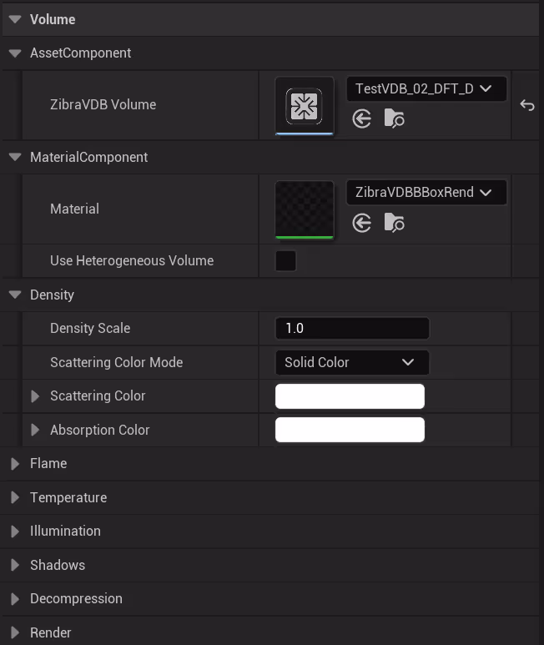Open Absorption Color white swatch picker

click(x=350, y=430)
